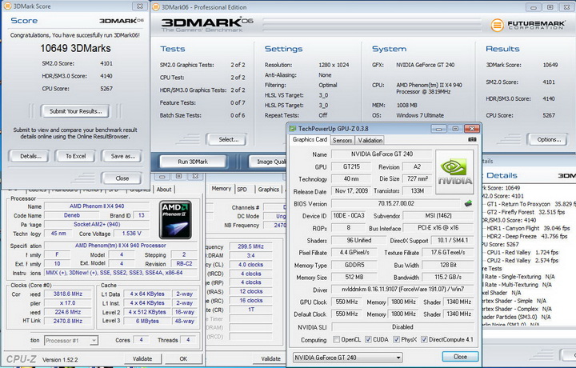Image resolution: width=576 pixels, height=368 pixels.
Task: Minimize the GPU-Z window
Action: click(x=439, y=129)
